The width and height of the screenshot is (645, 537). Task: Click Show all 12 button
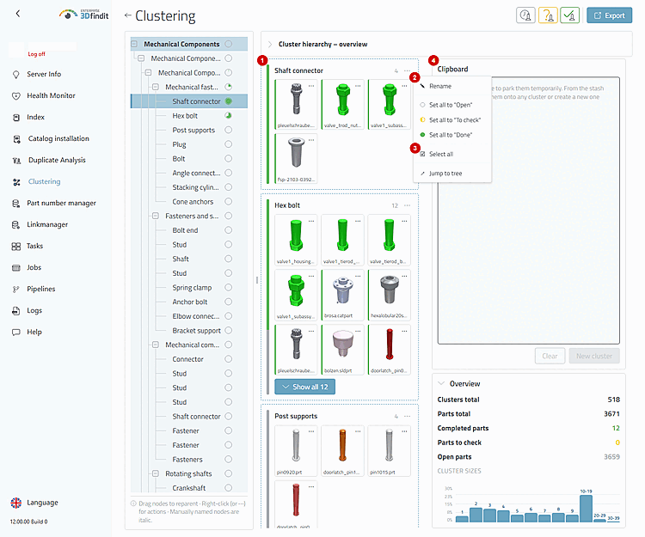point(304,387)
